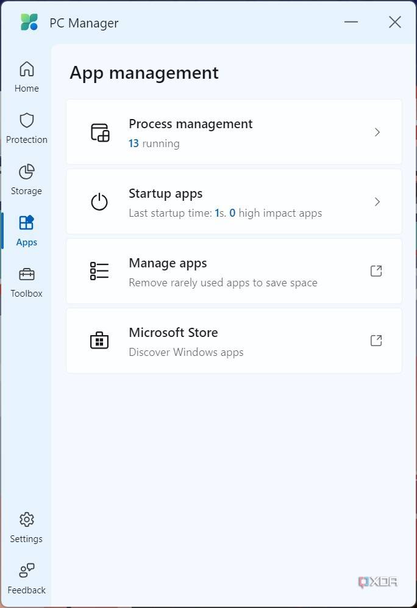Image resolution: width=417 pixels, height=608 pixels.
Task: Open the Startup apps title
Action: 165,194
